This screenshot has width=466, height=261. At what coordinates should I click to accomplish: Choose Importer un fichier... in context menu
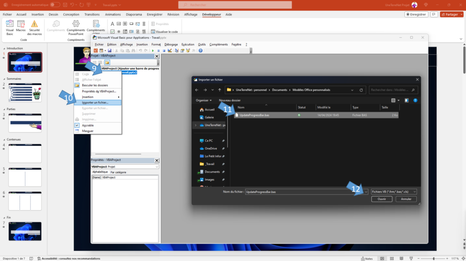pyautogui.click(x=98, y=102)
